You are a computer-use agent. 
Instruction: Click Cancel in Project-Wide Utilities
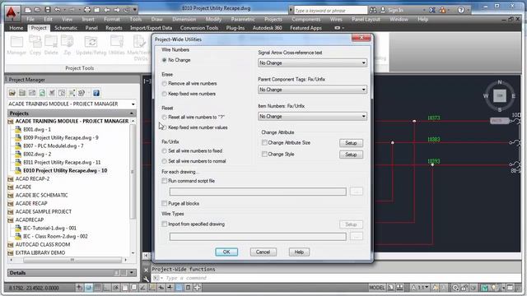point(263,252)
